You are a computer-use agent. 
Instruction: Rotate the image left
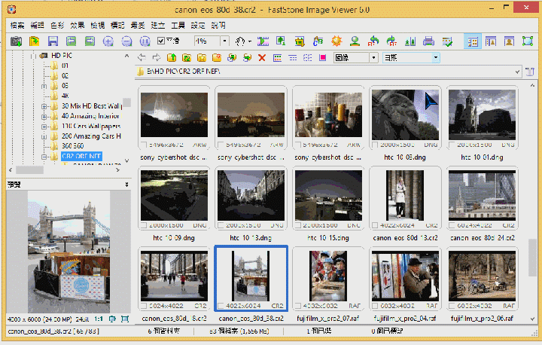[x=373, y=41]
